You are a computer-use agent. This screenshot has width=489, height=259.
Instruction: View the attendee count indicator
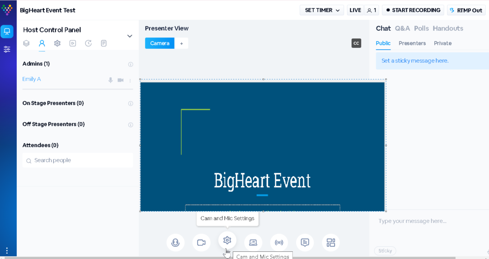point(371,10)
